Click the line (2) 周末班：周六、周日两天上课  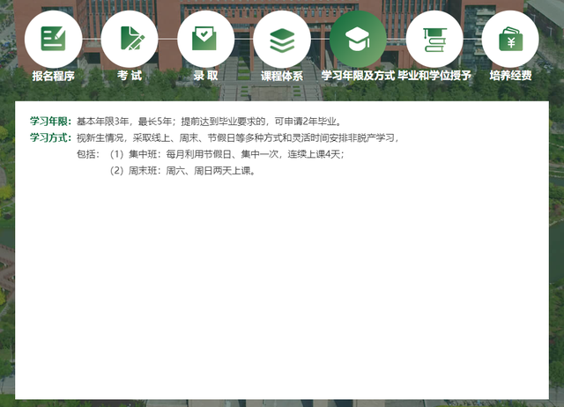183,170
